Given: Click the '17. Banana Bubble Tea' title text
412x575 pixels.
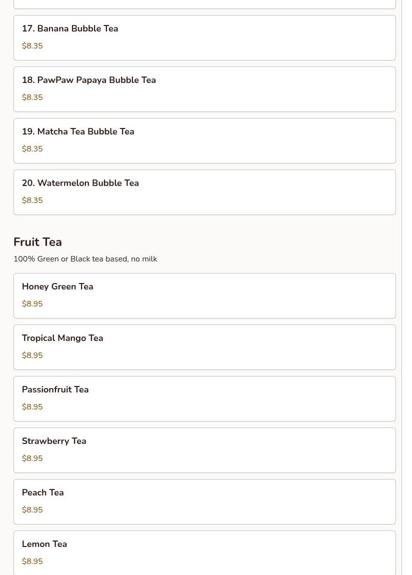Looking at the screenshot, I should [70, 28].
